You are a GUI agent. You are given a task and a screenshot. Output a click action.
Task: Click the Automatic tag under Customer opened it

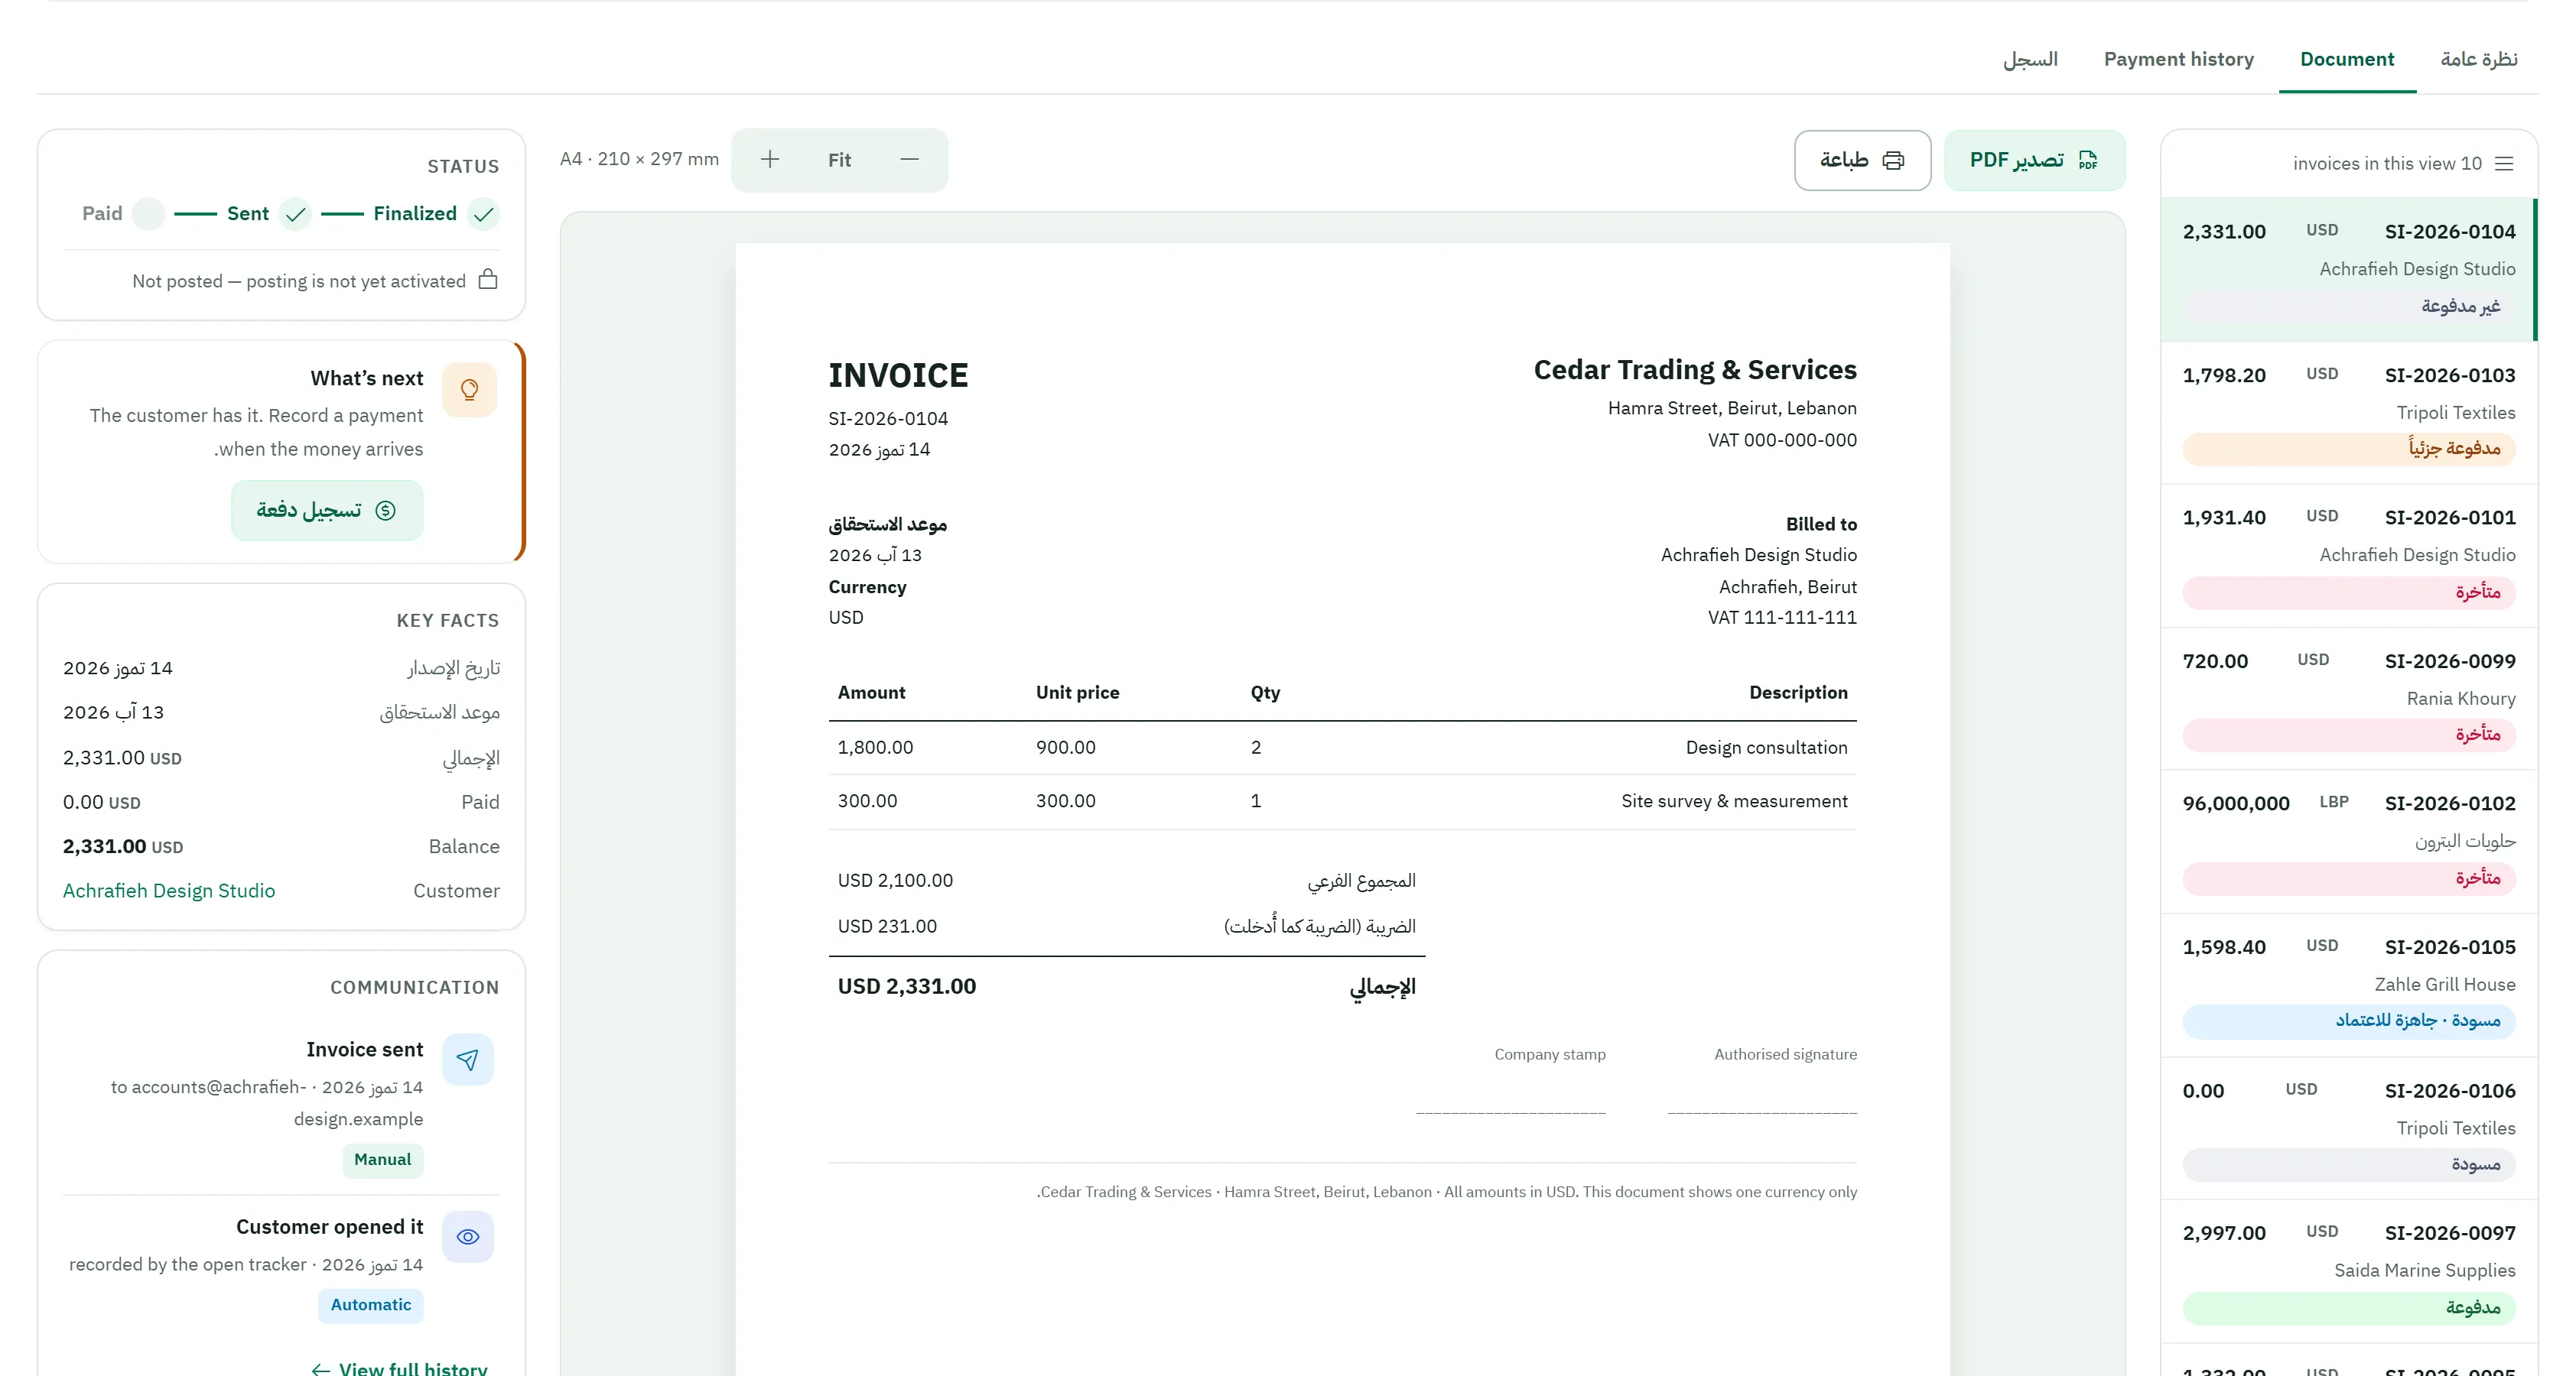[371, 1305]
